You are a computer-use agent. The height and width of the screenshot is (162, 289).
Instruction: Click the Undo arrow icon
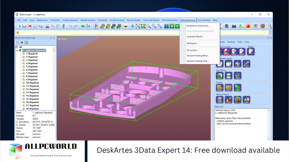tap(70, 26)
